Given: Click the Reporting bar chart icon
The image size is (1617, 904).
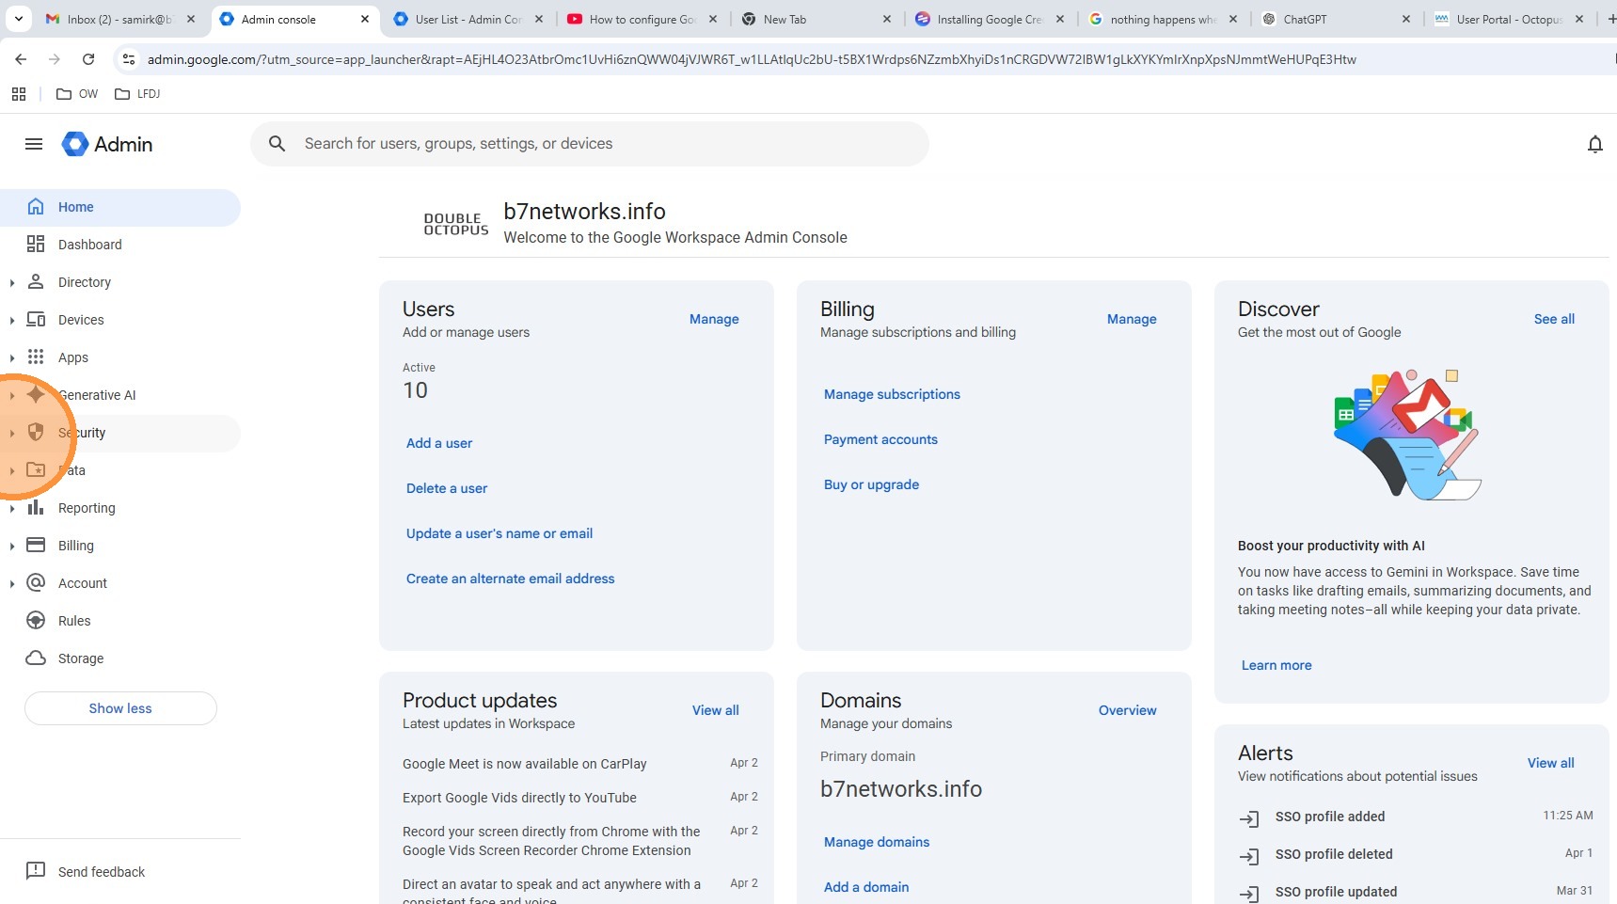Looking at the screenshot, I should (36, 508).
